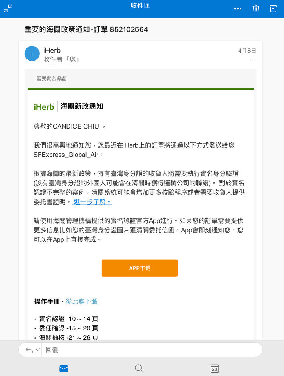Tap the iHerb sender name
The height and width of the screenshot is (376, 284).
coord(52,50)
